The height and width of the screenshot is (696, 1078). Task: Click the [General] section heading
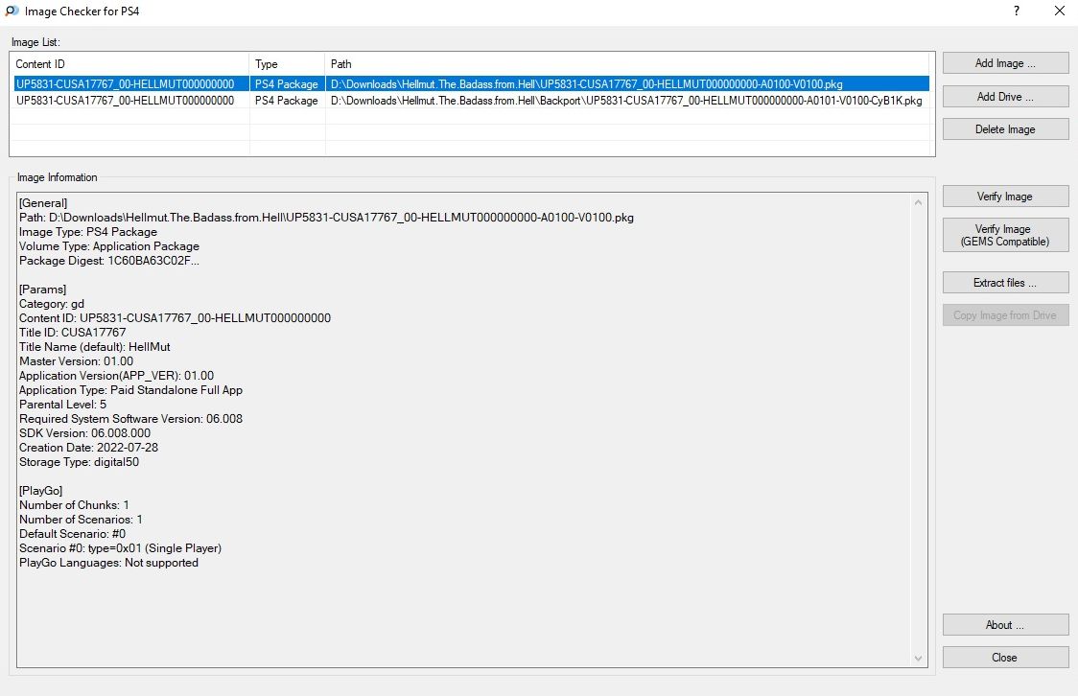43,202
